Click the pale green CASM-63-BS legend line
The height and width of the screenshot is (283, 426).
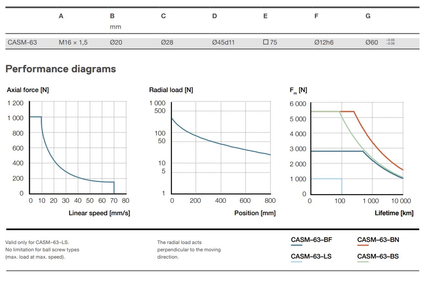tap(363, 262)
